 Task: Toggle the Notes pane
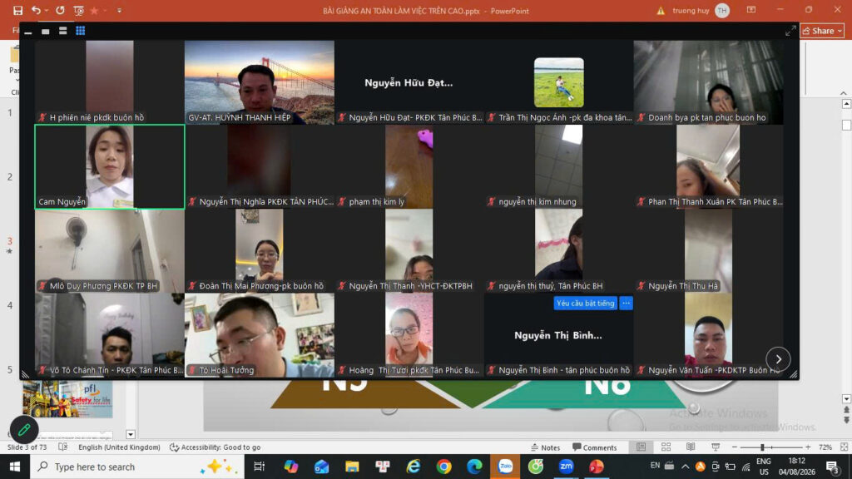tap(545, 447)
